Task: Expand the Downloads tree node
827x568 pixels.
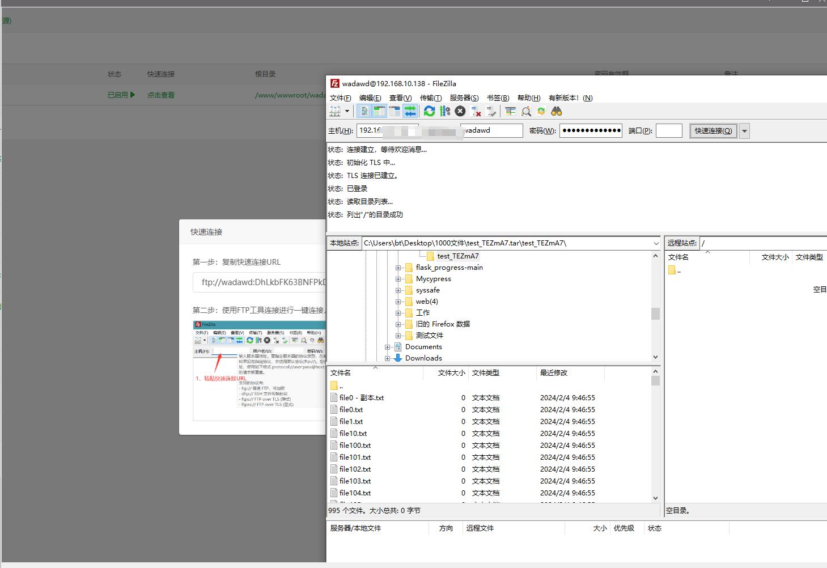Action: [x=387, y=358]
